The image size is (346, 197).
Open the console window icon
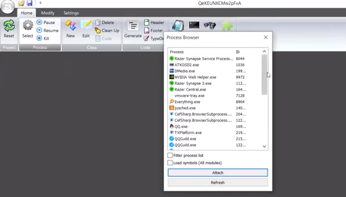click(x=194, y=25)
